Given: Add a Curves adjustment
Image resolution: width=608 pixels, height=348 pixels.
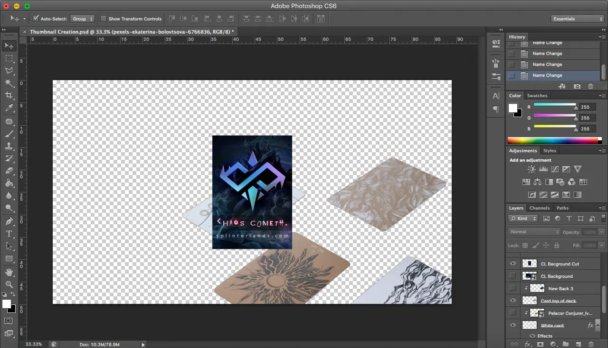Looking at the screenshot, I should 554,169.
